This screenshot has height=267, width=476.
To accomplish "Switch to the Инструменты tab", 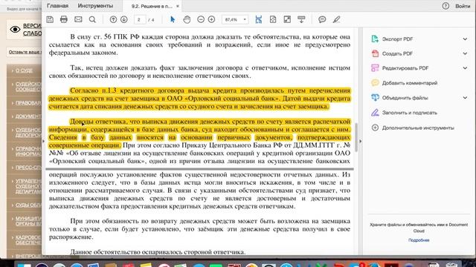I will pyautogui.click(x=95, y=6).
